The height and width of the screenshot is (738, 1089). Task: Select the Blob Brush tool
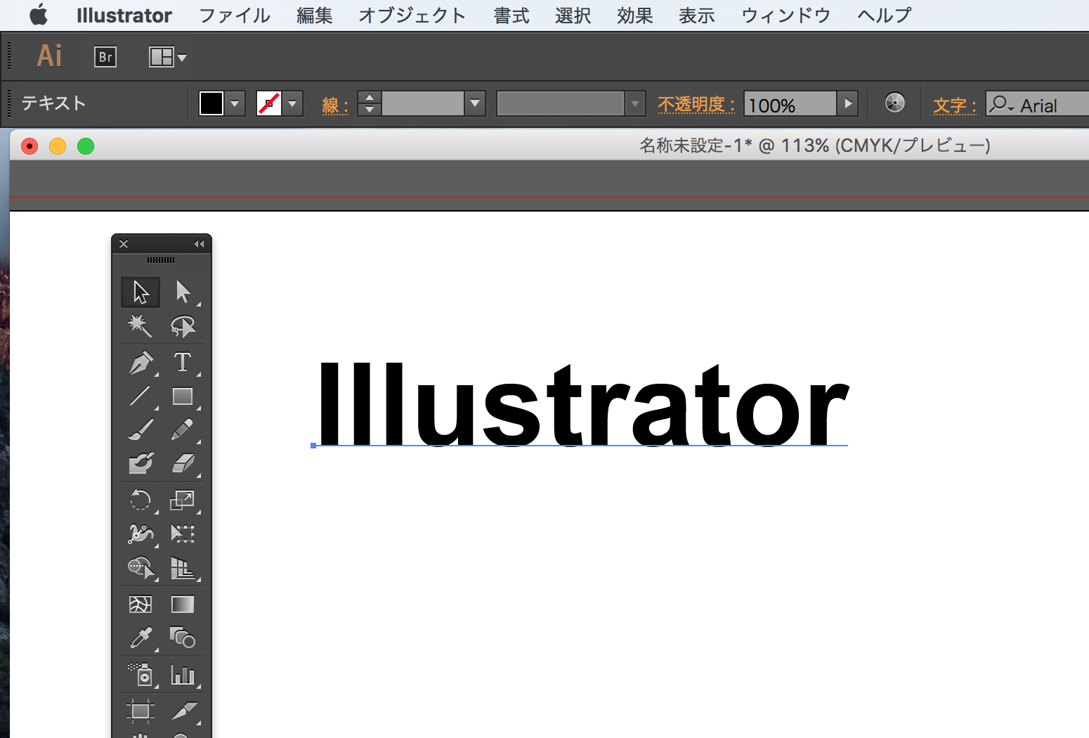[x=141, y=463]
